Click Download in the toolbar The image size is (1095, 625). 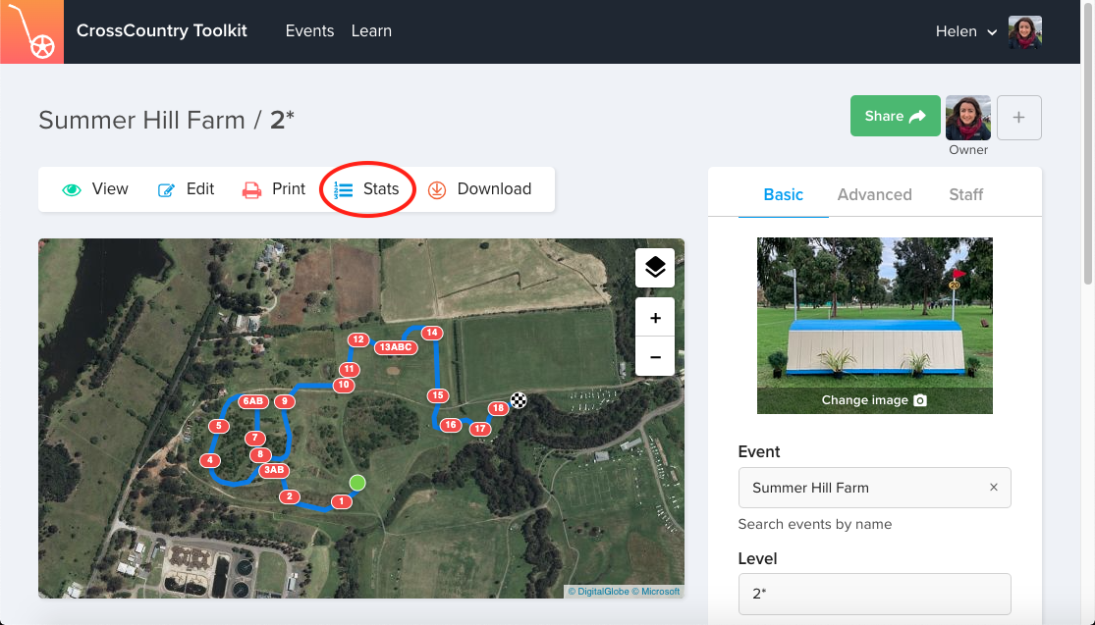click(480, 189)
